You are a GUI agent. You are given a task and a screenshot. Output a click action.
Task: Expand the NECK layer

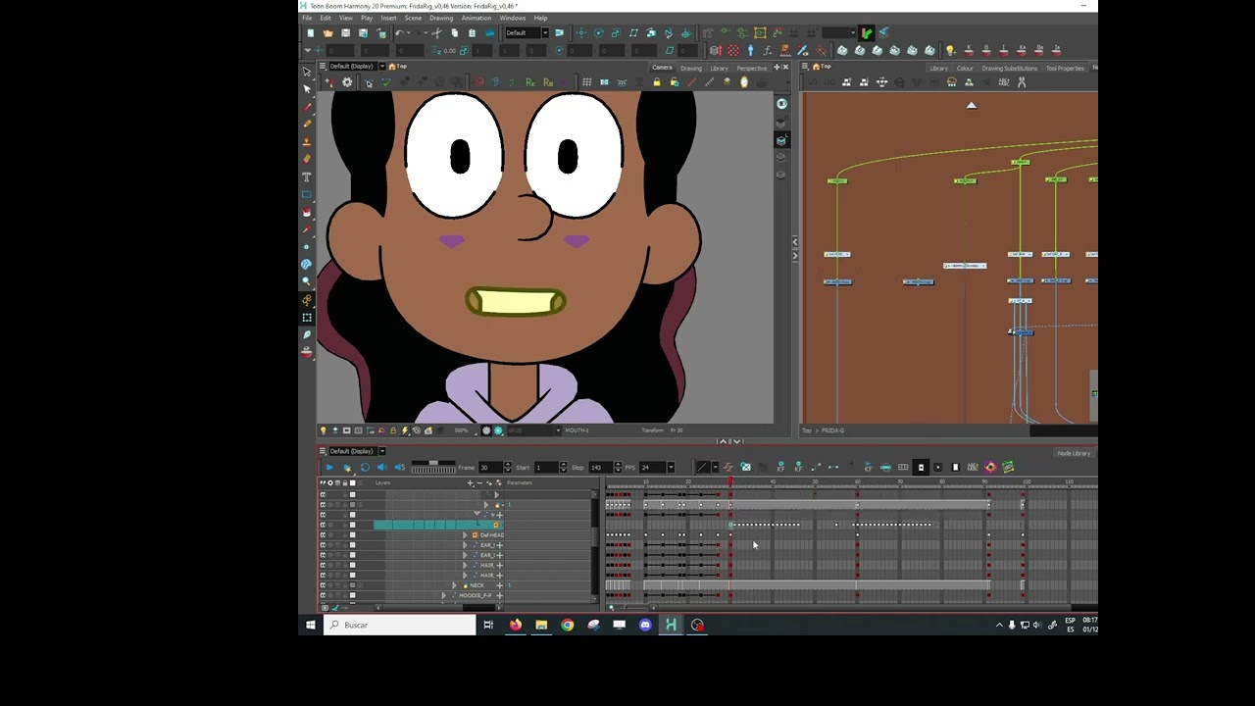pos(454,585)
